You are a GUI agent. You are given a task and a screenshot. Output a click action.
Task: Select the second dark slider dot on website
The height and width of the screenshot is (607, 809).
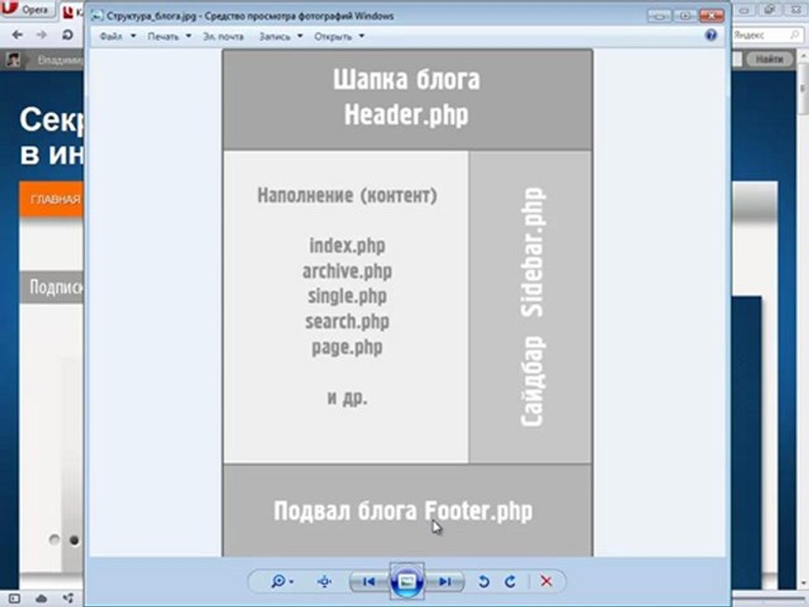74,540
